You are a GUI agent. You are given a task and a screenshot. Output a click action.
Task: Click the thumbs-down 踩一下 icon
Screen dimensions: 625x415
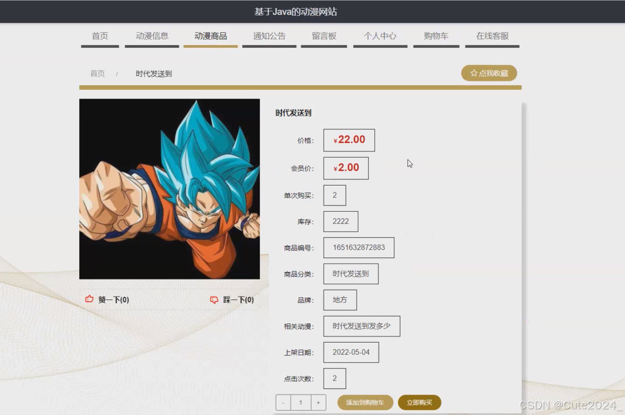[214, 298]
